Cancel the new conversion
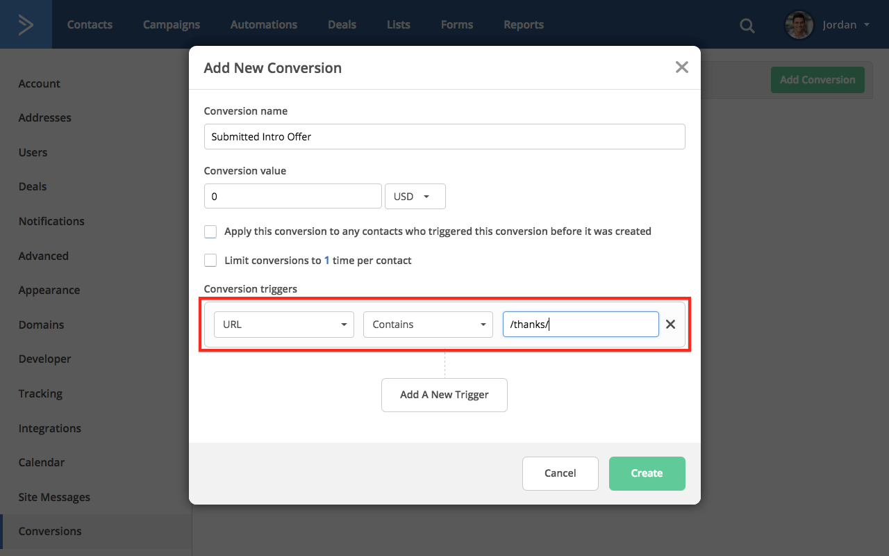This screenshot has width=889, height=556. tap(560, 473)
